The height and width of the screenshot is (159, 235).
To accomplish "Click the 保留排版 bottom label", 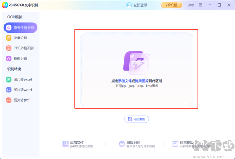I will pyautogui.click(x=187, y=143).
